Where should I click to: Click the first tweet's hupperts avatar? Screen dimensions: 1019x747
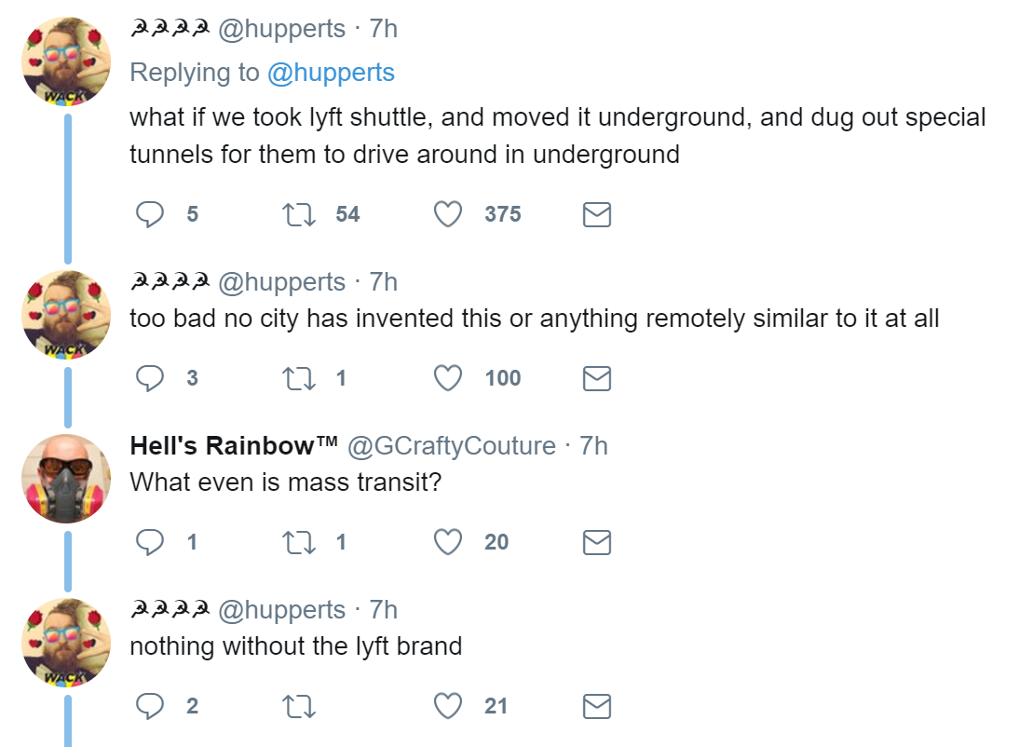coord(66,61)
